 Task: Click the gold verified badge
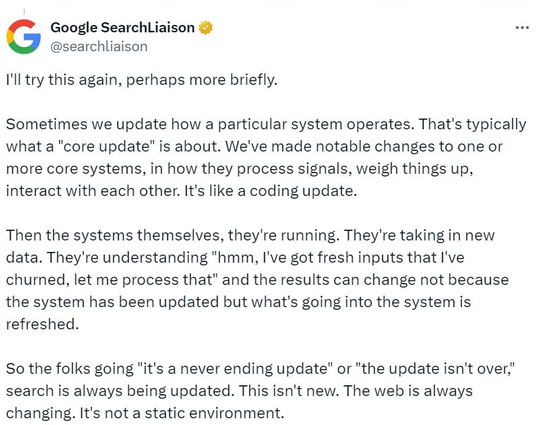[206, 28]
